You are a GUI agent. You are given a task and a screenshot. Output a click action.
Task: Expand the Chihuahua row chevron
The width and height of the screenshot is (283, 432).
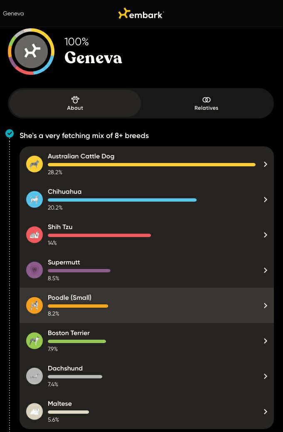[266, 200]
